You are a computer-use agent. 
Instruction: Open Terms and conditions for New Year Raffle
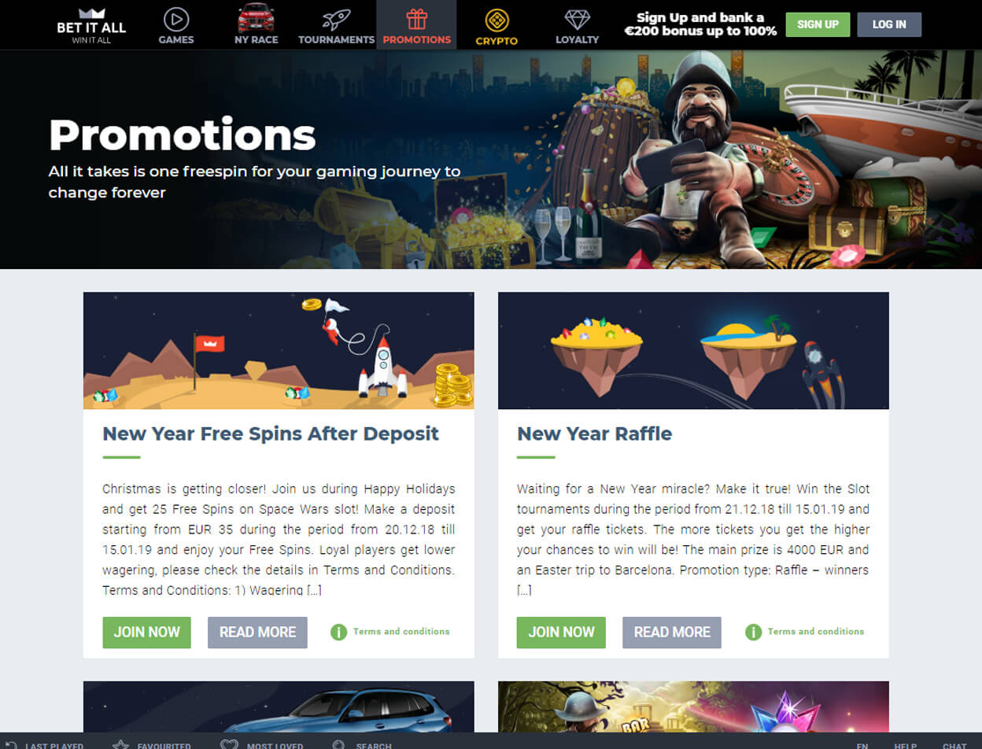(x=816, y=631)
